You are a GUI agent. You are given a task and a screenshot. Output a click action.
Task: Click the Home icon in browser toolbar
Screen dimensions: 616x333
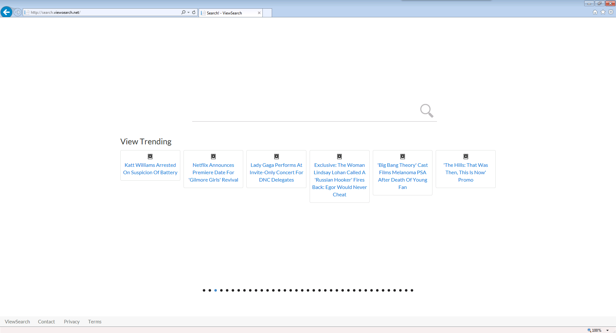pyautogui.click(x=595, y=12)
